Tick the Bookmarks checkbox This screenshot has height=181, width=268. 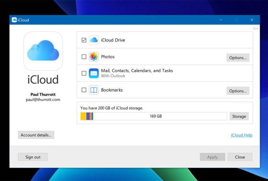point(84,90)
